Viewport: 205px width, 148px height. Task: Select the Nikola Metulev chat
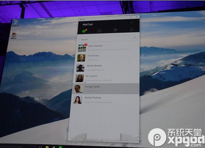[x=107, y=68]
